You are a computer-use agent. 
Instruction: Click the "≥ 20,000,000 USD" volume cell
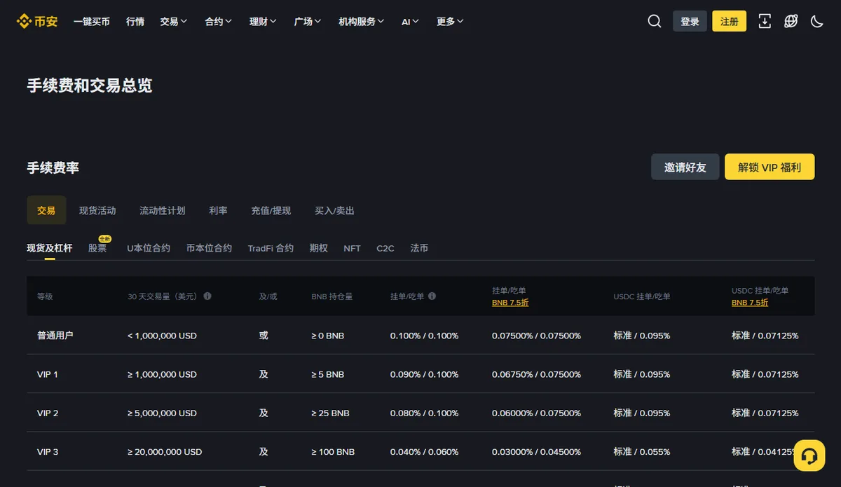pyautogui.click(x=165, y=452)
